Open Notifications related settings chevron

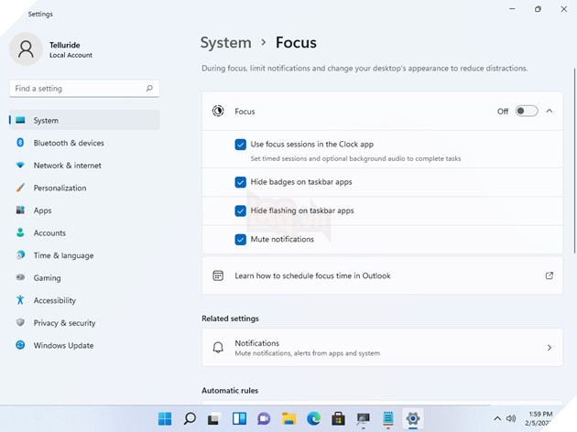pyautogui.click(x=550, y=348)
